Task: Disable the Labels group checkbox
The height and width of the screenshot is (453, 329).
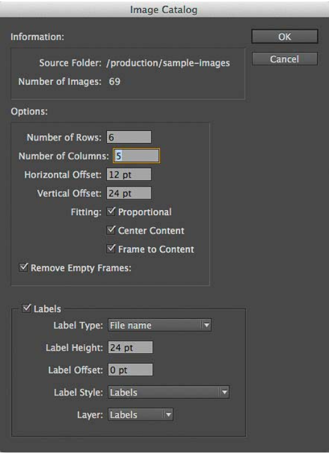Action: click(27, 308)
